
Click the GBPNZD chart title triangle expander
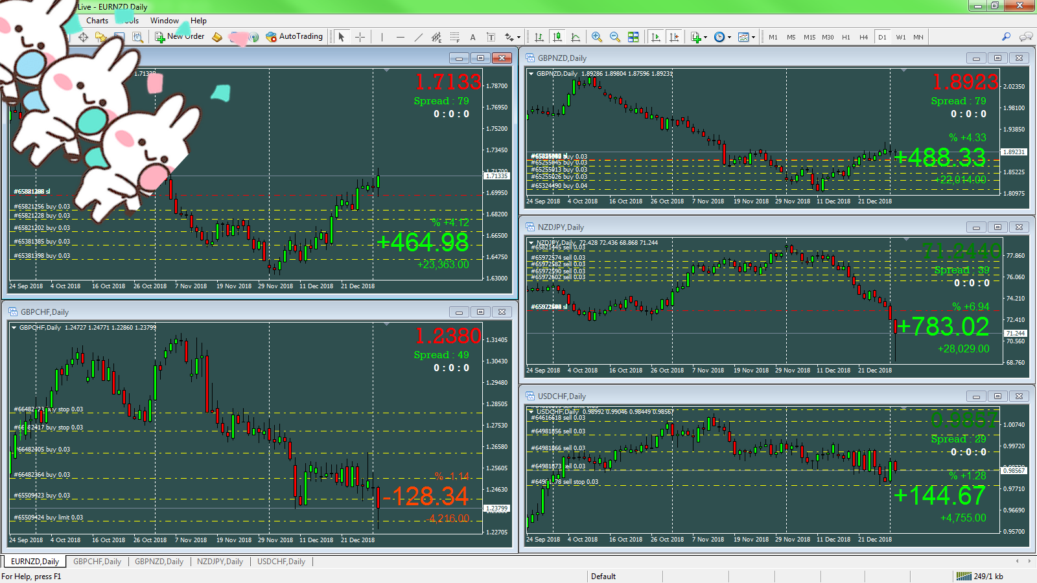coord(531,74)
